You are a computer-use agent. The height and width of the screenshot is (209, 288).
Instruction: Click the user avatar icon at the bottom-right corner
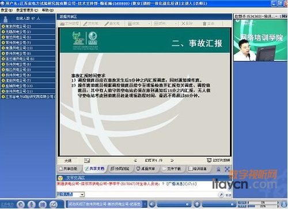[x=284, y=204]
